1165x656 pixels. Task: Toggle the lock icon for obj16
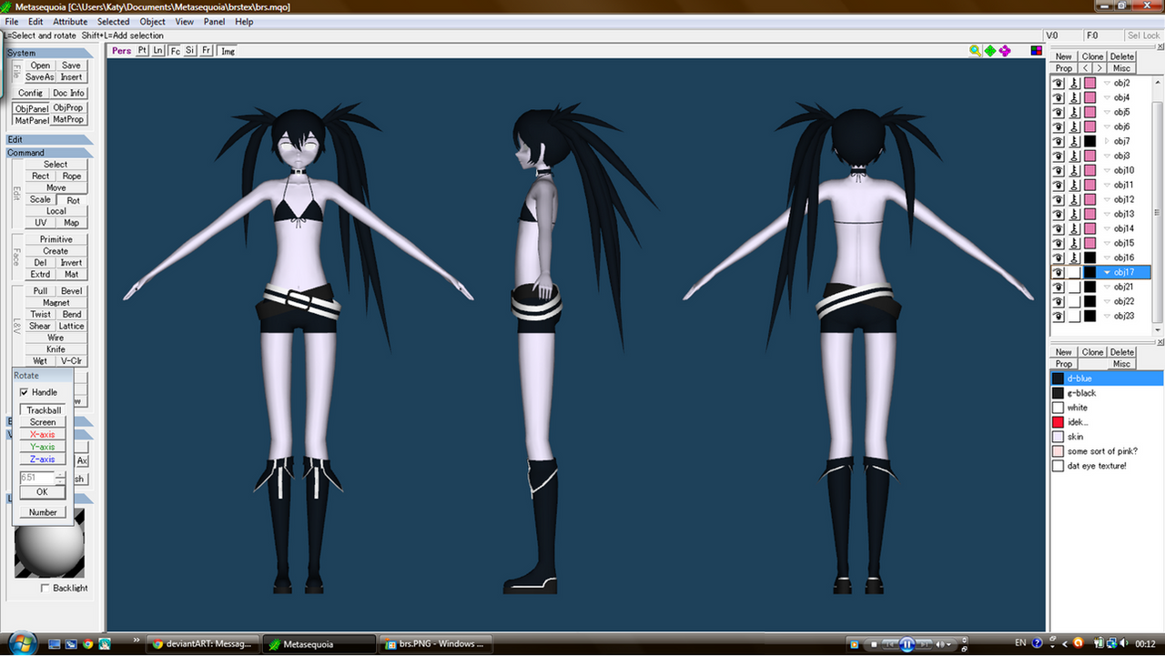(1074, 257)
